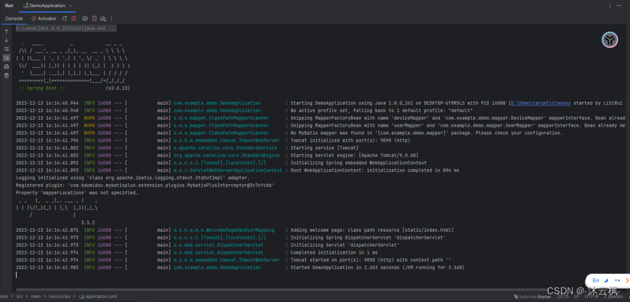Click the Spring Boot run icon on DemoApplication tab

point(26,5)
